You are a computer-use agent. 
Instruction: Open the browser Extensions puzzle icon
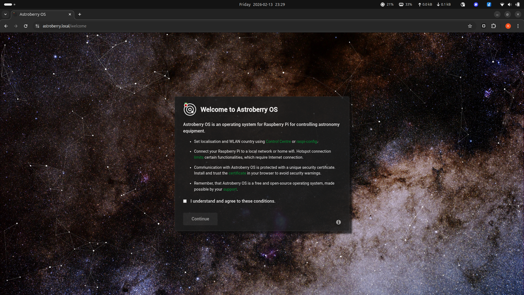(494, 26)
